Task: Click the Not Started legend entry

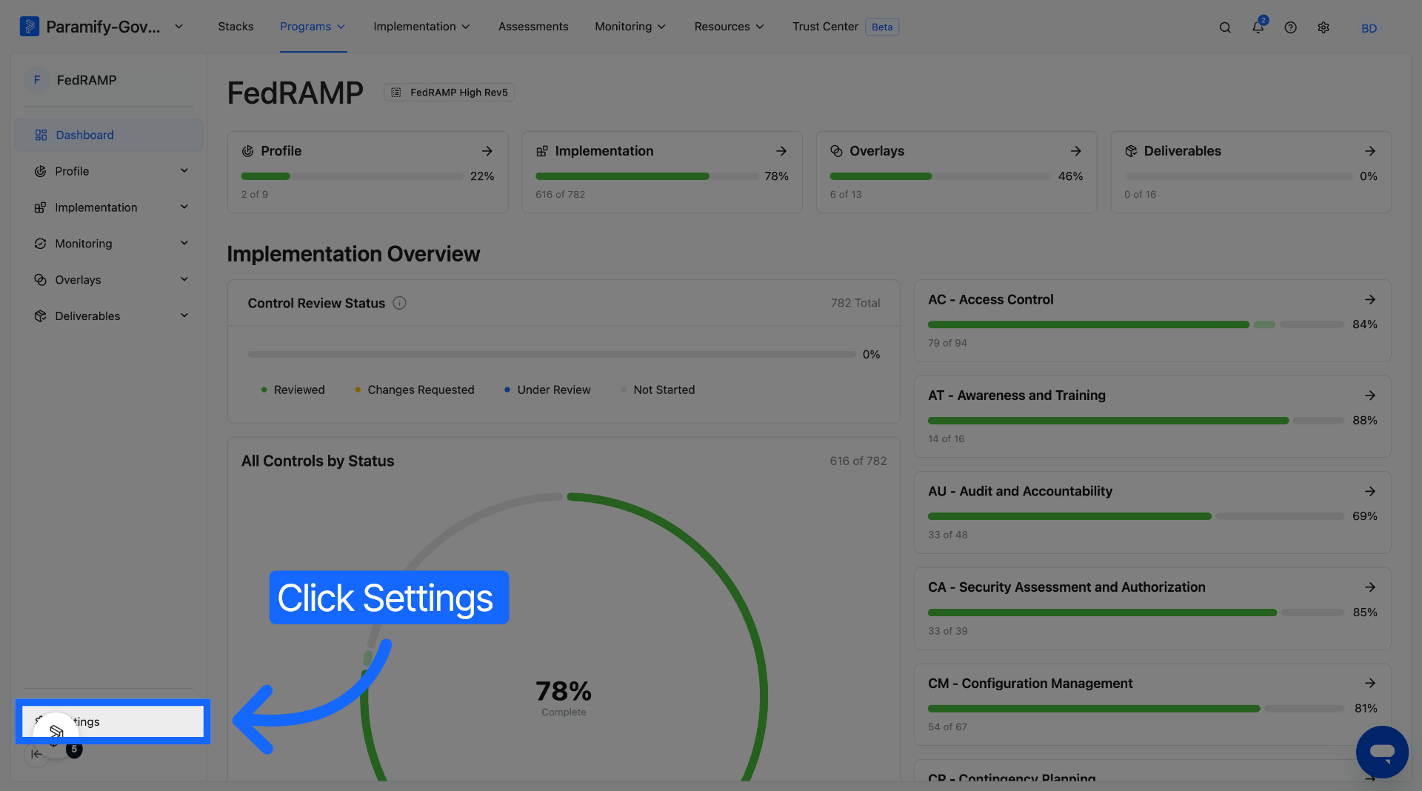Action: [658, 390]
